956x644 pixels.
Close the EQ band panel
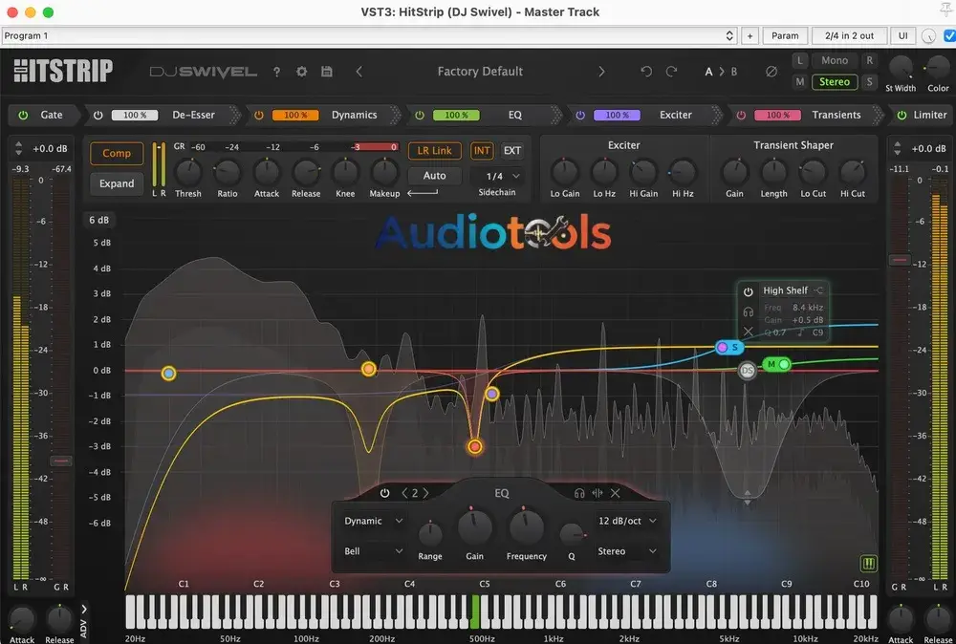click(x=616, y=493)
